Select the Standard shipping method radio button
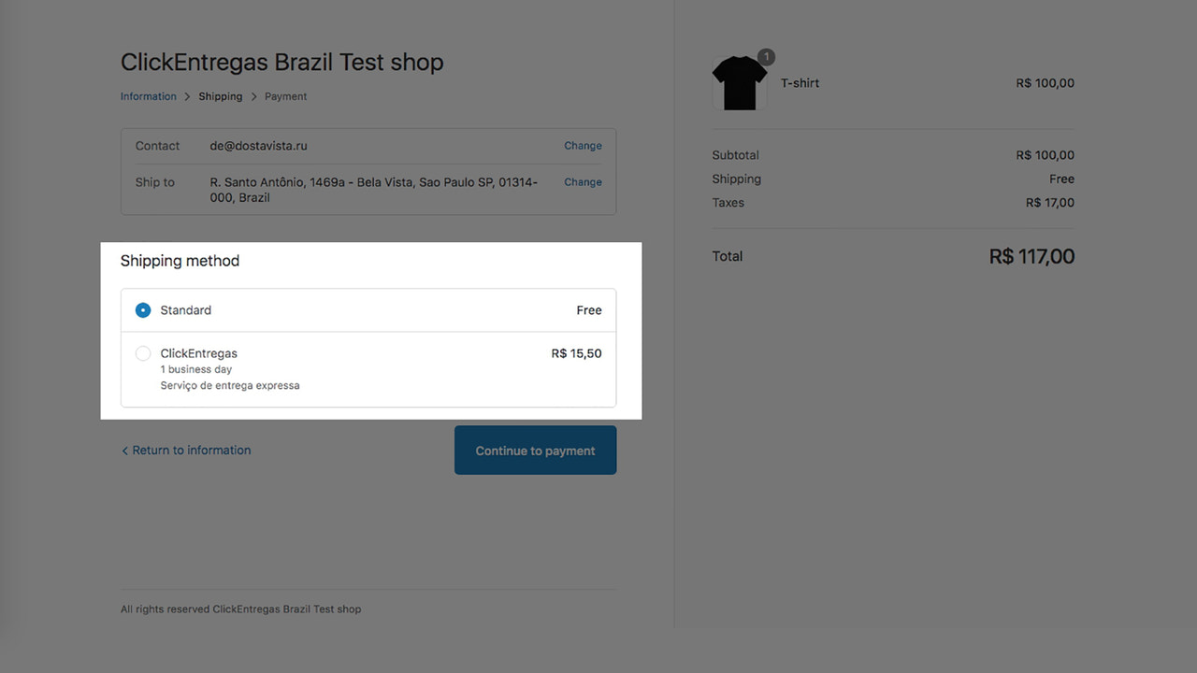 [x=142, y=309]
